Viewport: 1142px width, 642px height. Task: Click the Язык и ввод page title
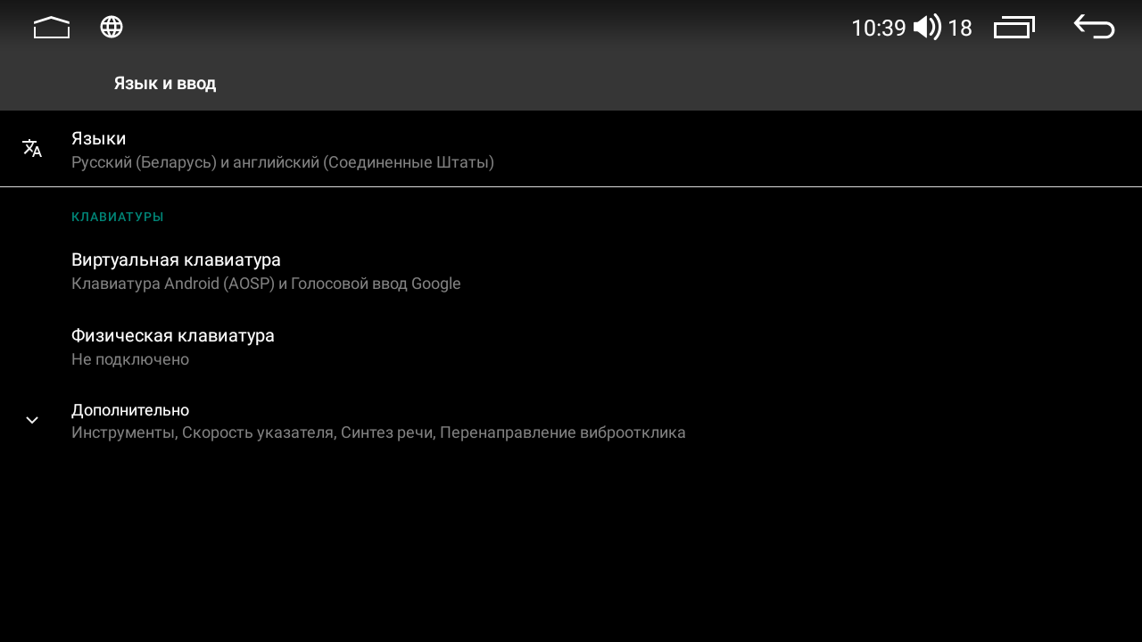click(x=165, y=83)
